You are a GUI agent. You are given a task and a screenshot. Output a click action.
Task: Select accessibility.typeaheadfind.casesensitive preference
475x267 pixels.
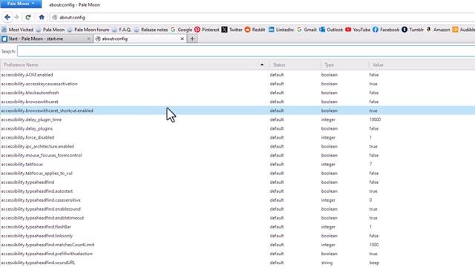237,200
